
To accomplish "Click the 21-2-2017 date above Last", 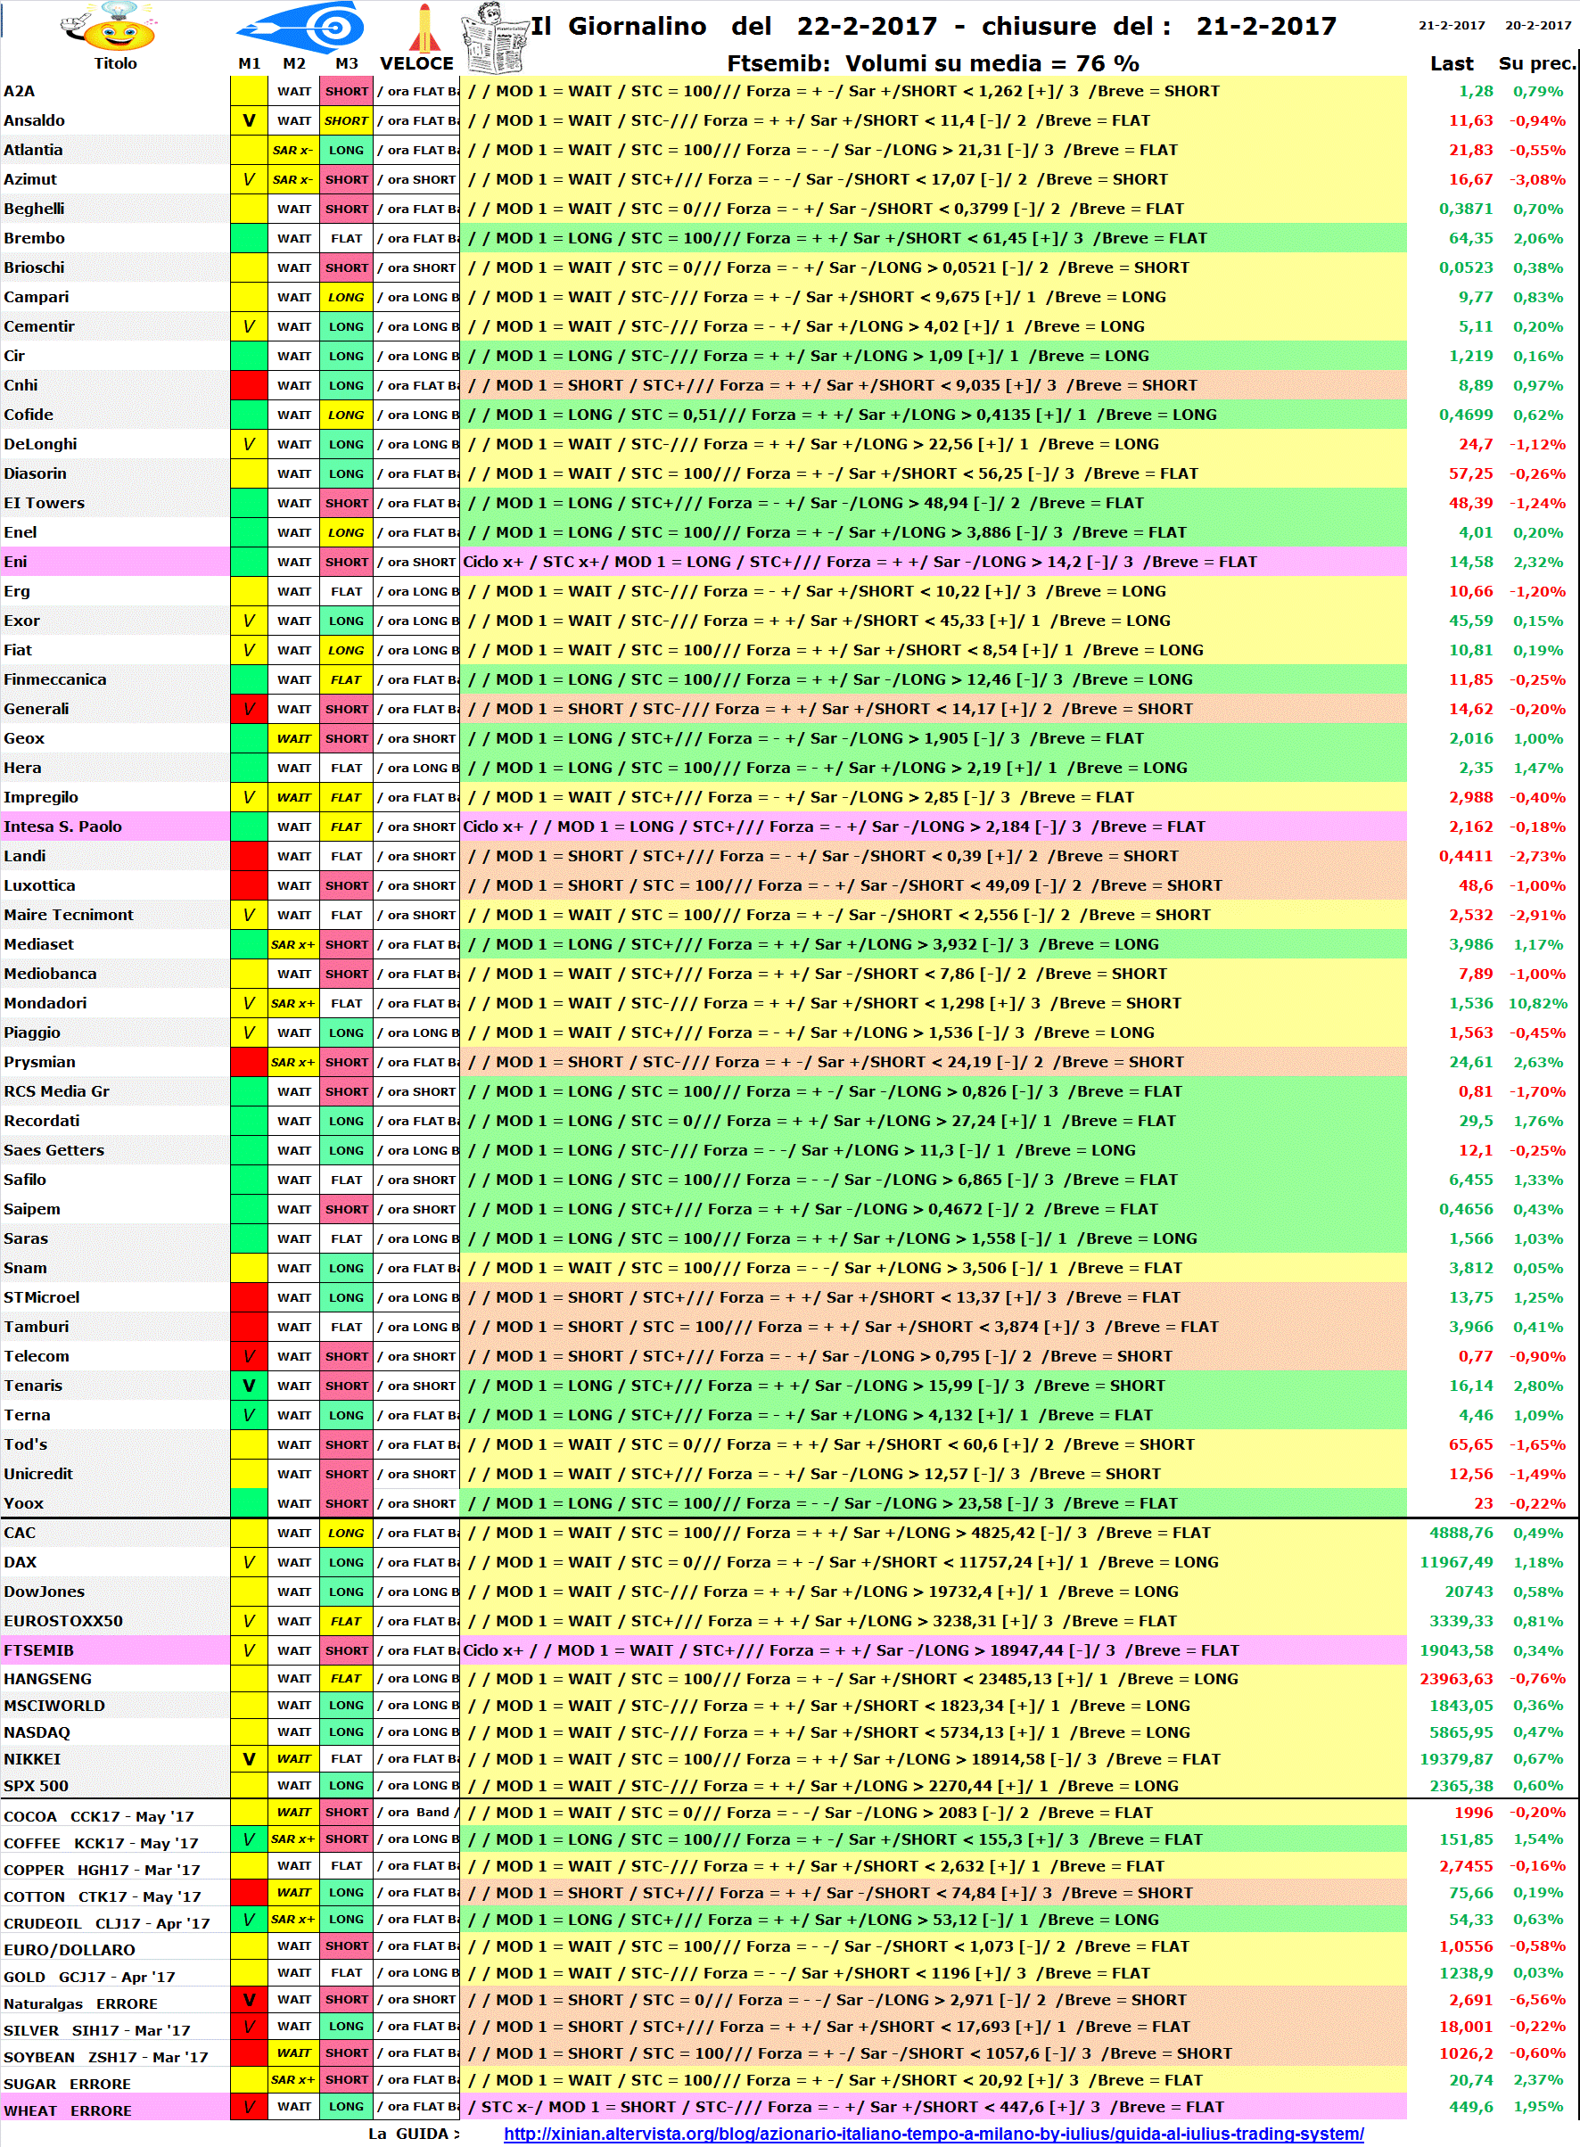I will [x=1451, y=25].
